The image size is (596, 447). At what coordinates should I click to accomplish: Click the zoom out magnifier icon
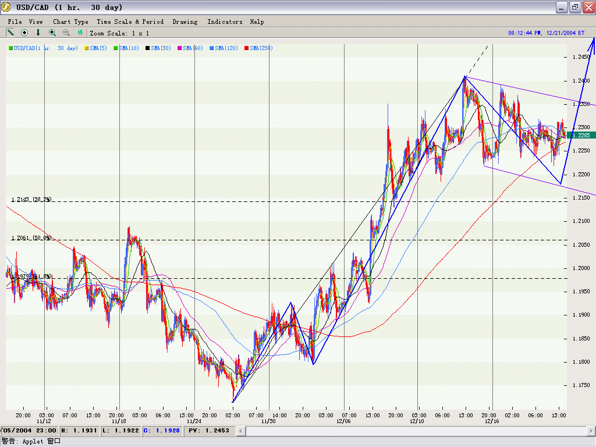[x=66, y=33]
